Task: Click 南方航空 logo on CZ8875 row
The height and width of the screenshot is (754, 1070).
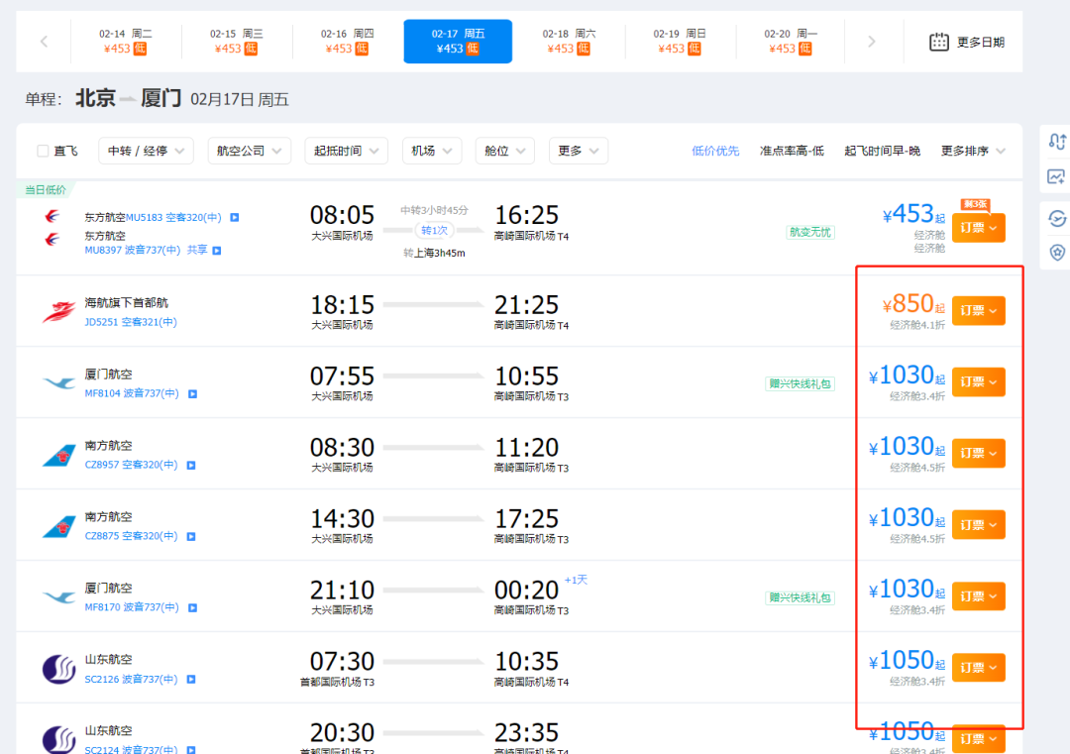Action: [x=58, y=526]
